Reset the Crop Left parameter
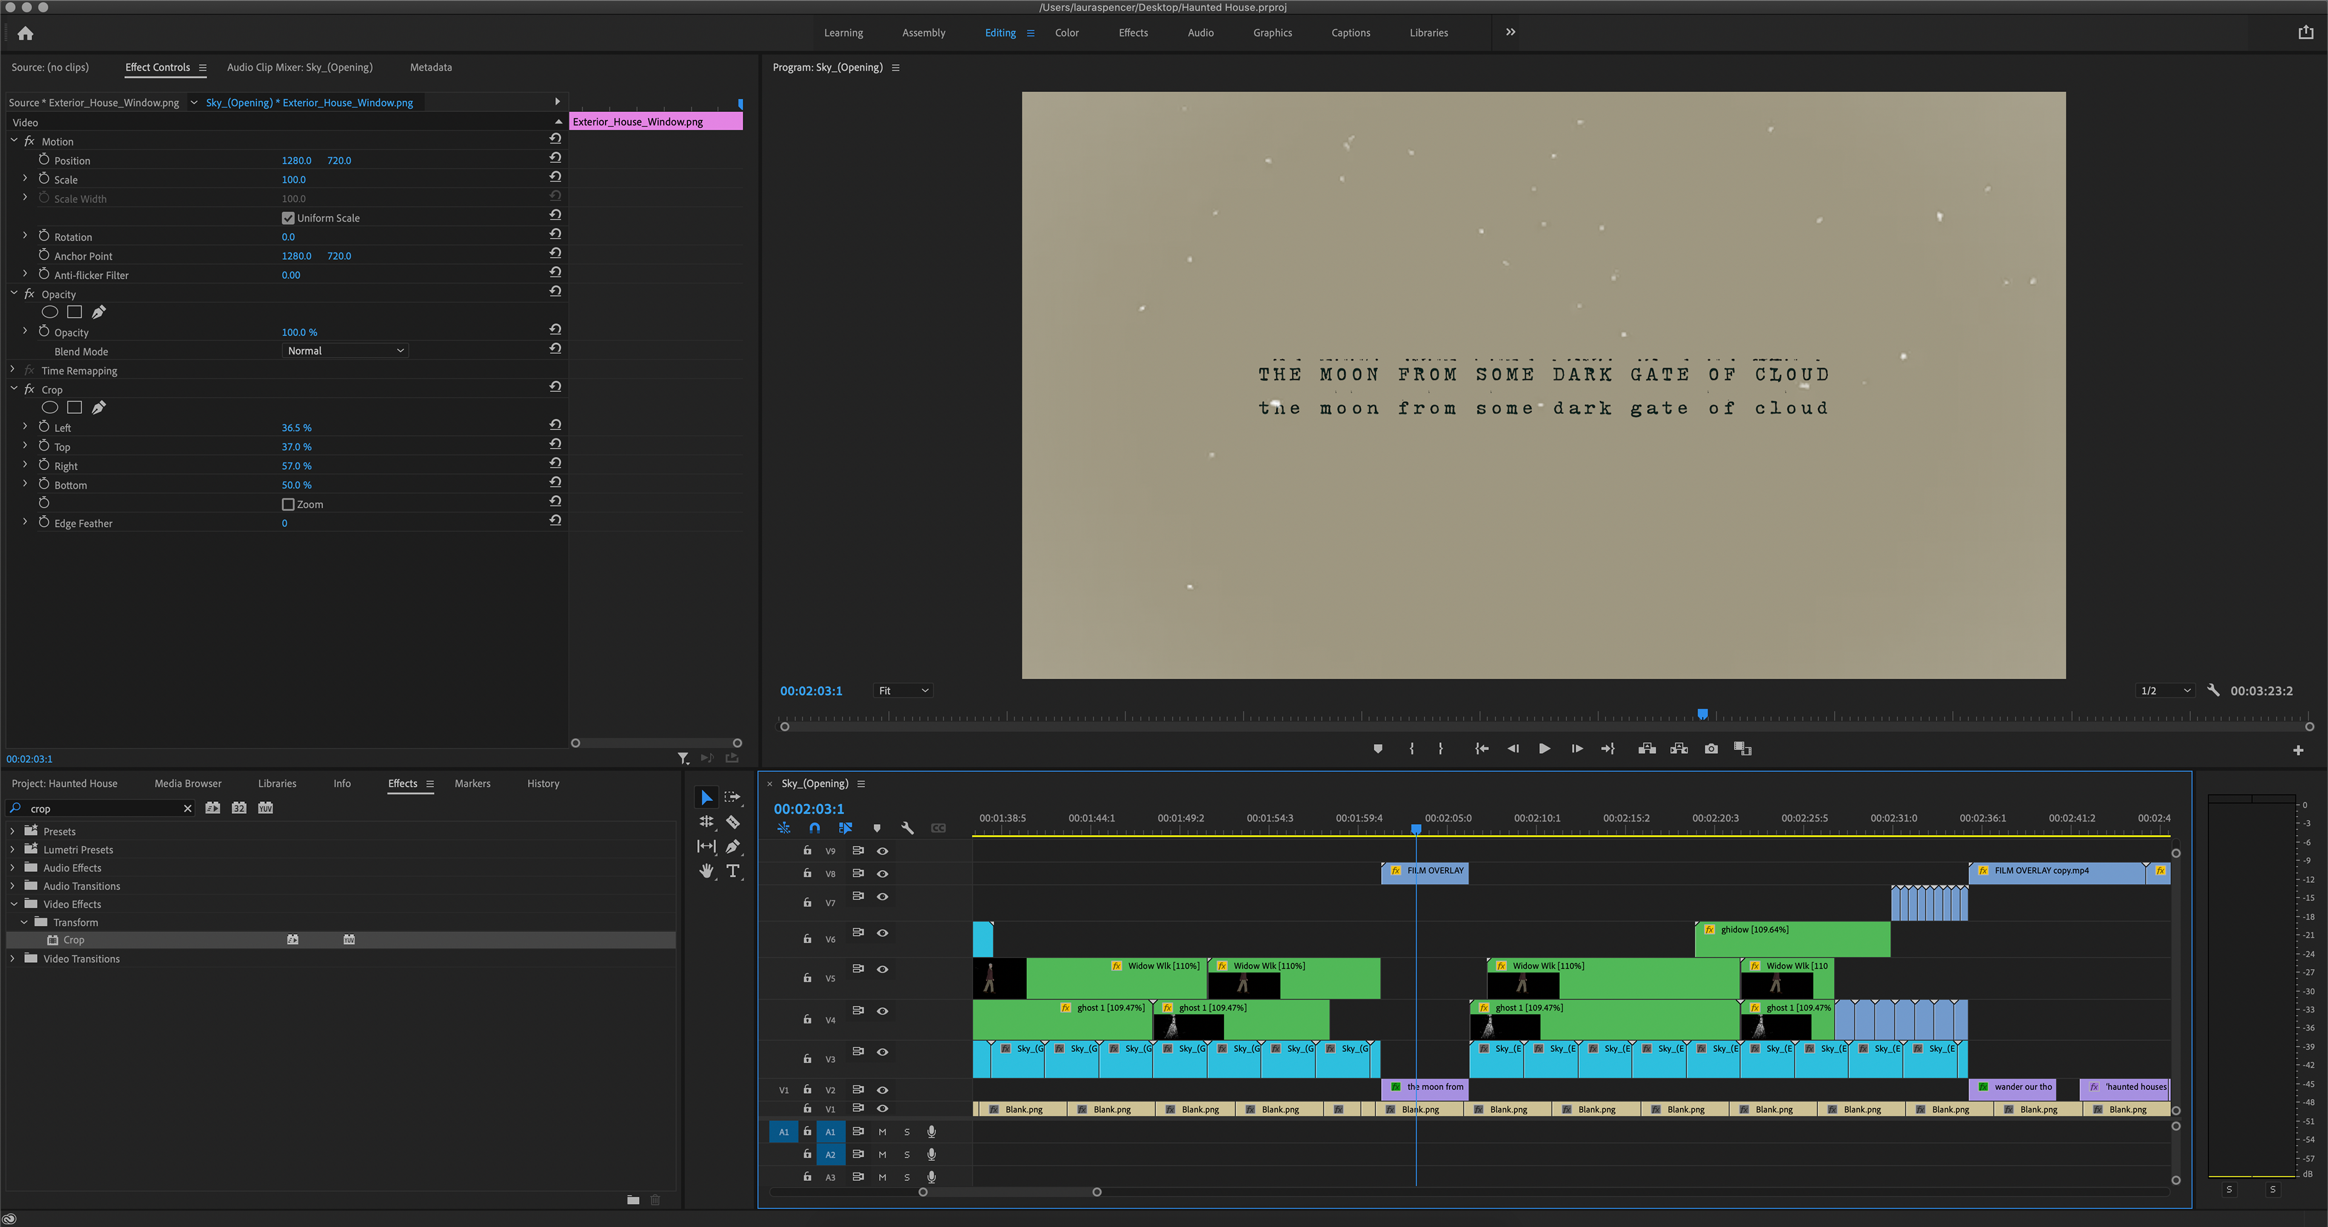Image resolution: width=2328 pixels, height=1227 pixels. click(x=555, y=425)
